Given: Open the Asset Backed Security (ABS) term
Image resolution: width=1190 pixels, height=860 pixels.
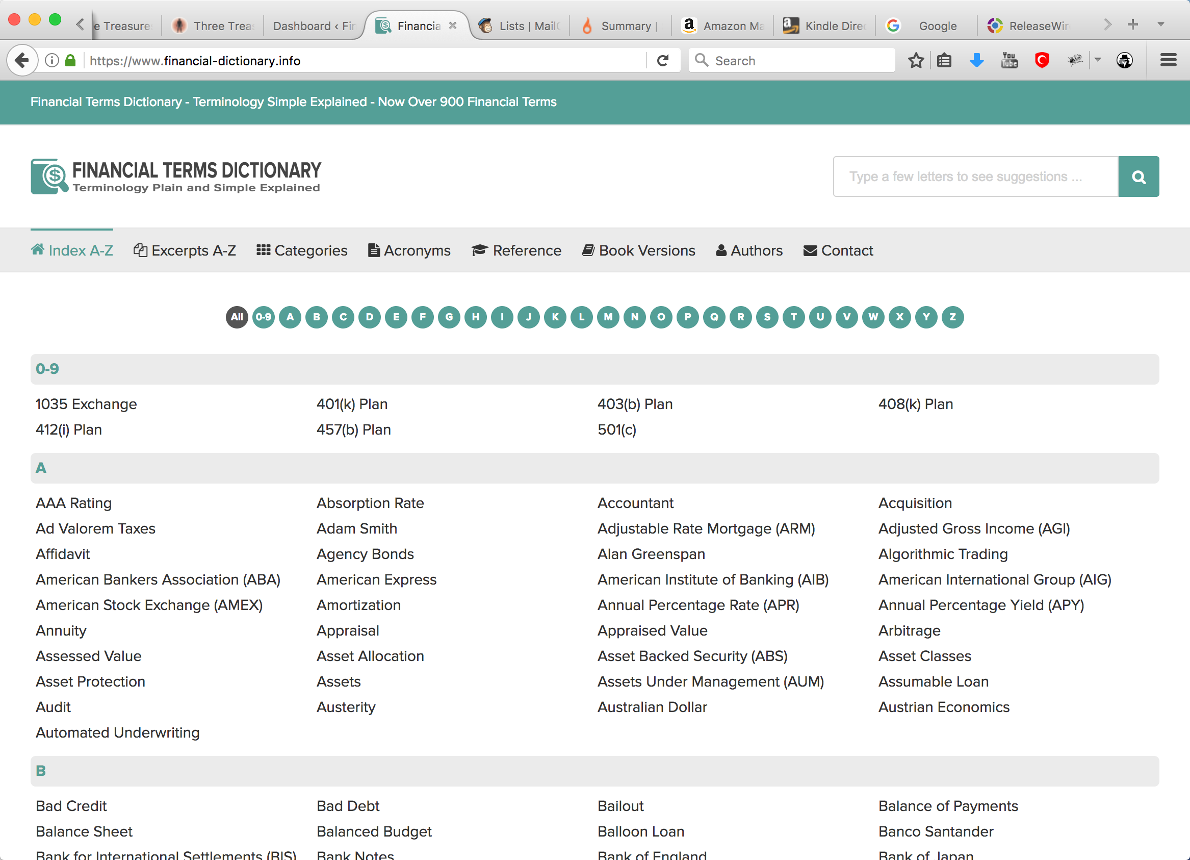Looking at the screenshot, I should [692, 656].
